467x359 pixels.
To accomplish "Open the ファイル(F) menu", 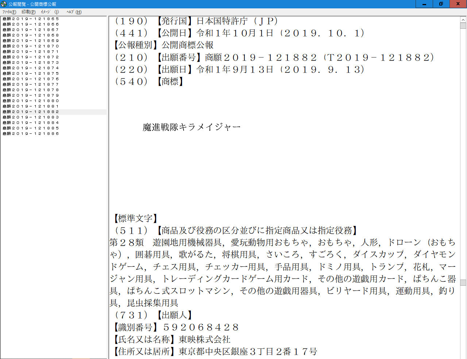I will point(9,12).
